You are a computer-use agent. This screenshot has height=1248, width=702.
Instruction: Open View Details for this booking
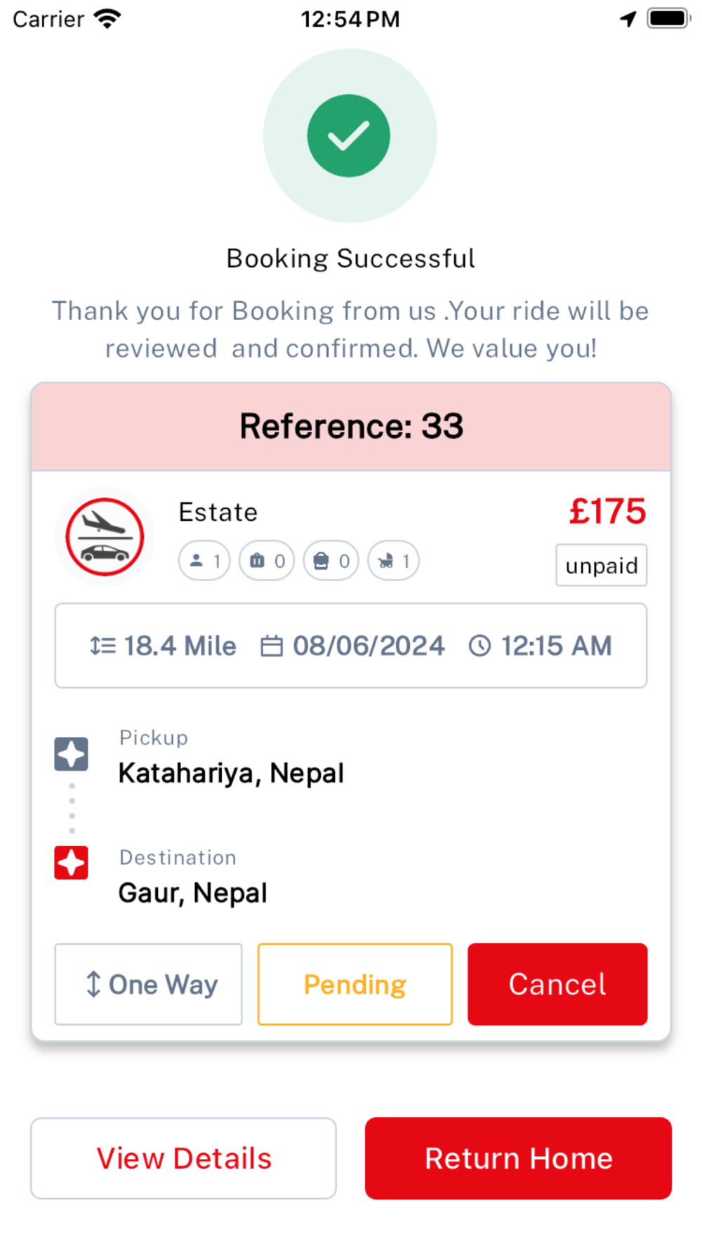[183, 1158]
